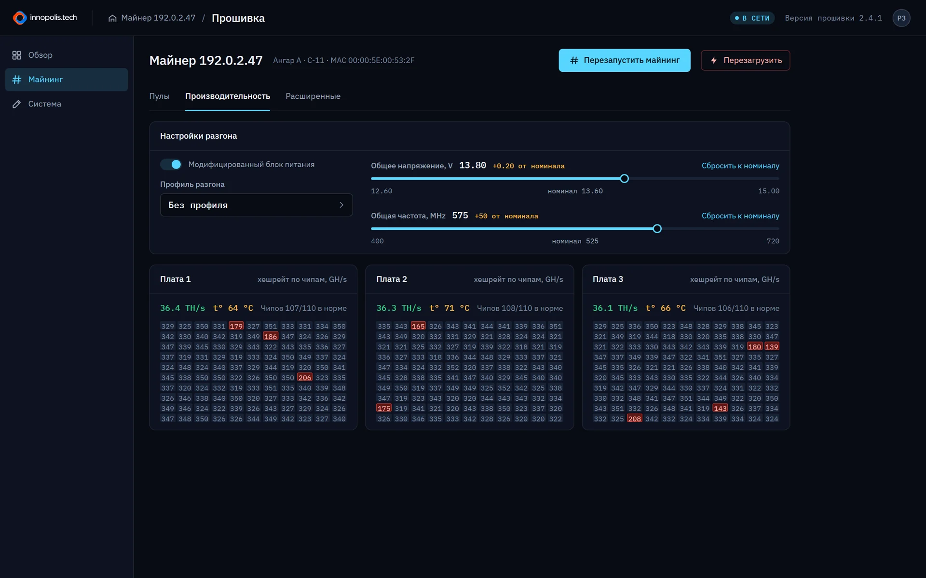This screenshot has width=926, height=578.
Task: Click the В СЕТИ status badge
Action: (752, 18)
